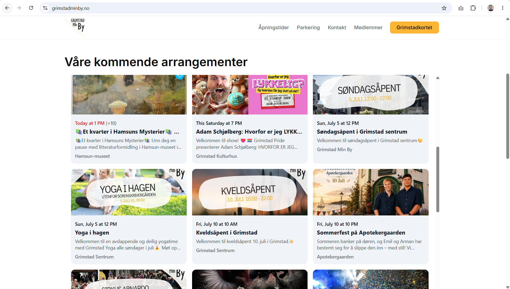The image size is (510, 289).
Task: Click the Apotekergaarden 10 Juli image
Action: (371, 192)
